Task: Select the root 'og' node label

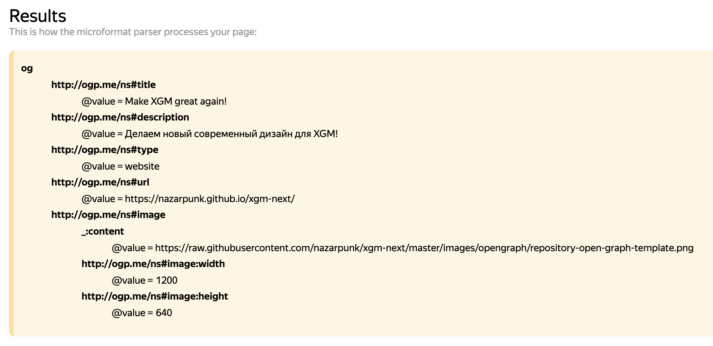Action: (x=27, y=68)
